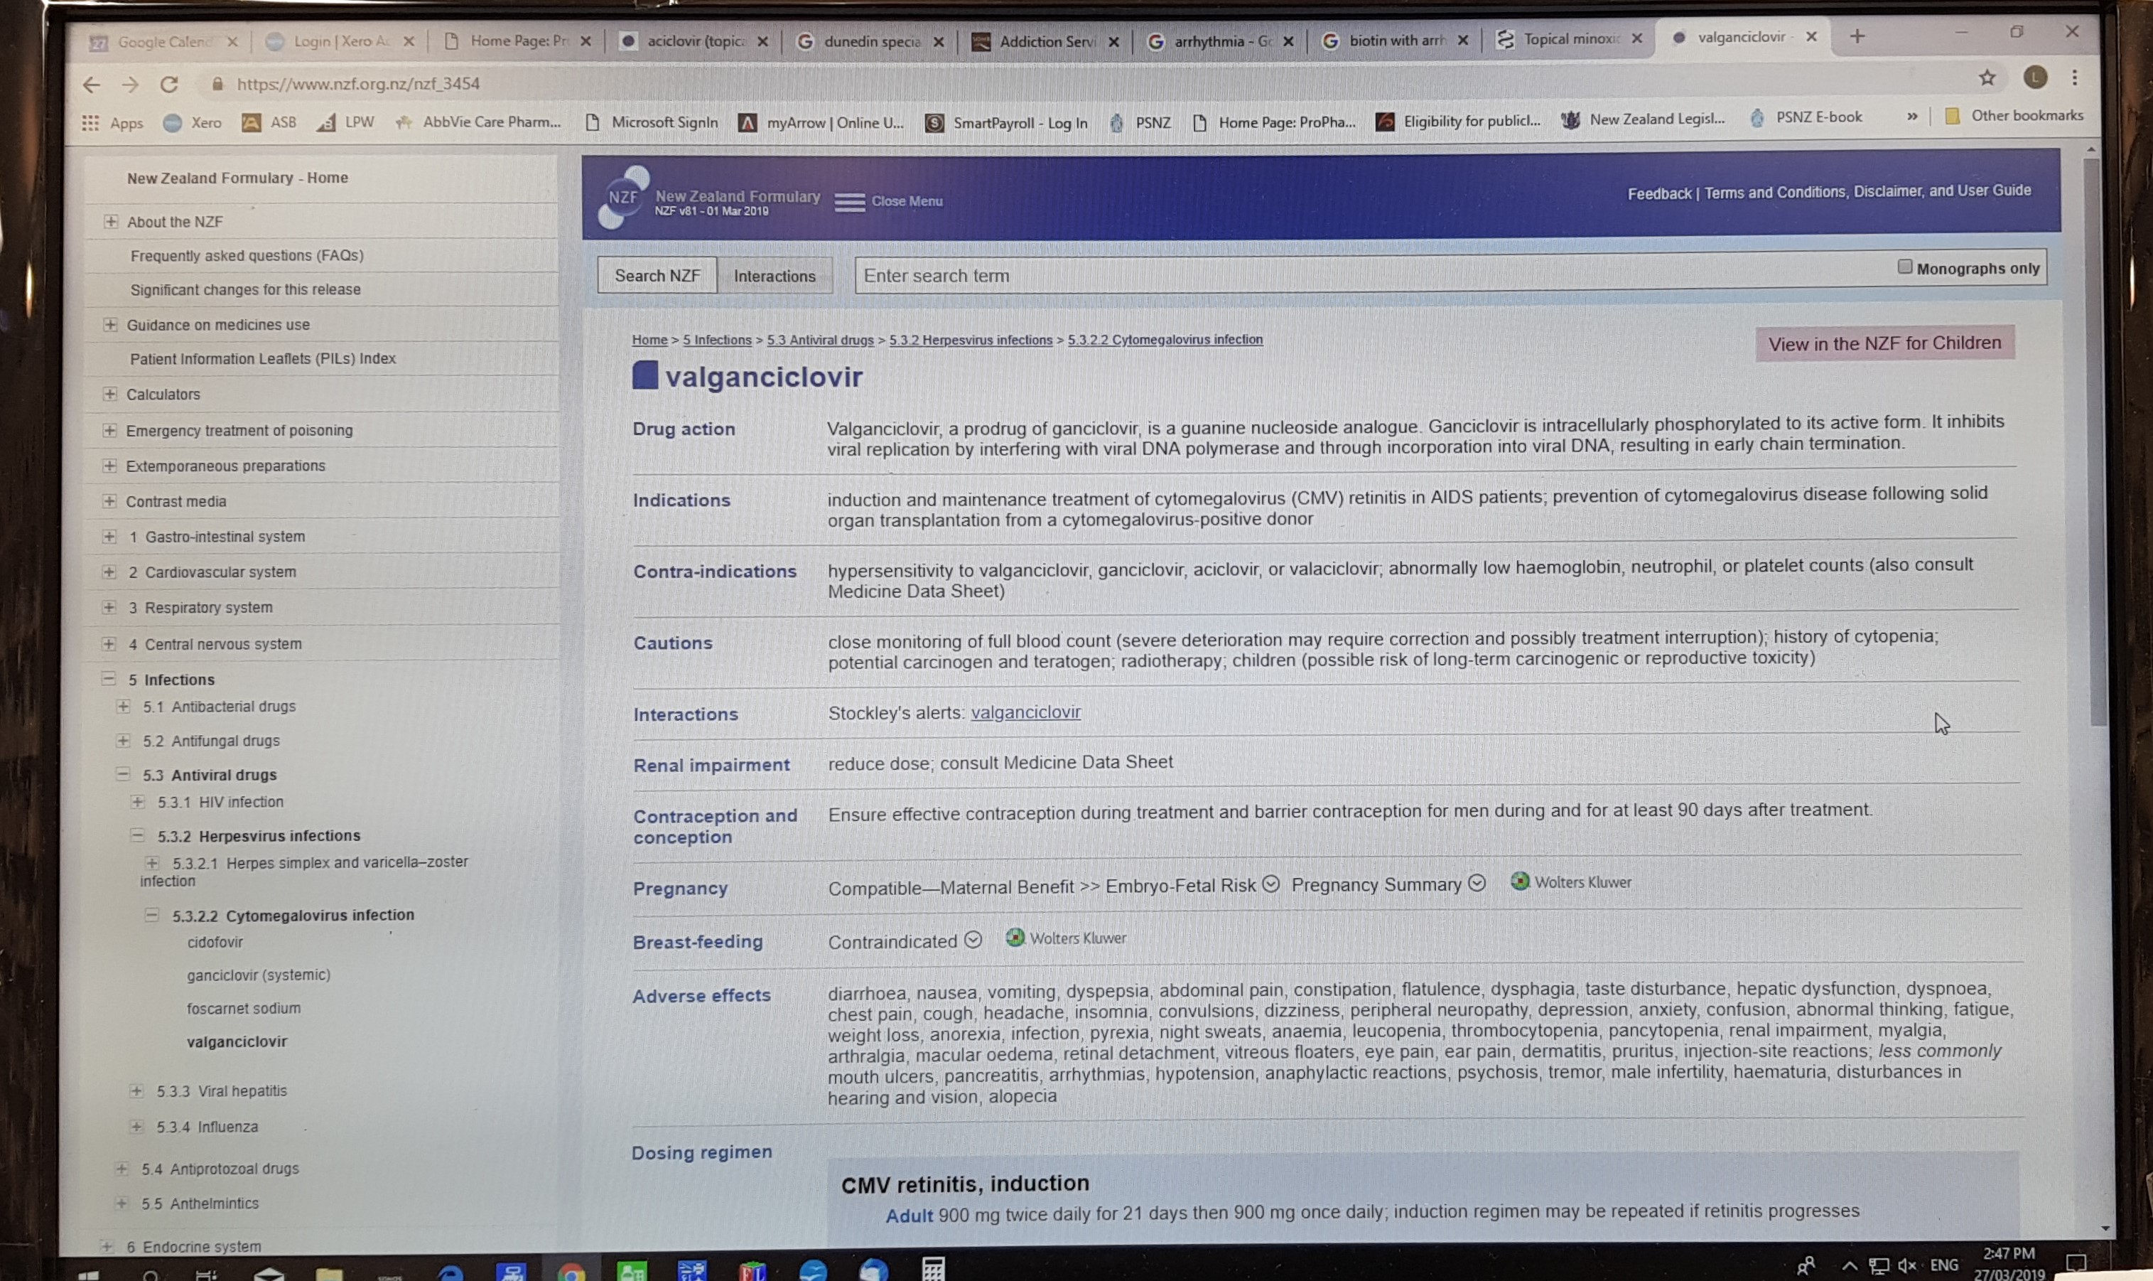
Task: Click the NZF logo in banner
Action: 624,198
